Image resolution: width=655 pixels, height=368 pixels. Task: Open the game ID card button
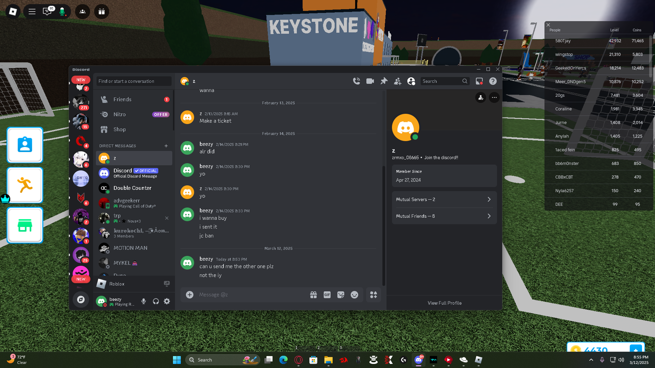coord(25,145)
